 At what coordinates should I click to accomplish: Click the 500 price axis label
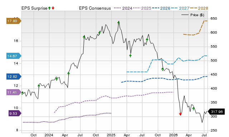(x=214, y=61)
